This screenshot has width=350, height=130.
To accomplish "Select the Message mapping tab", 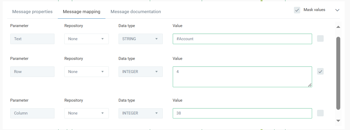I will click(81, 12).
